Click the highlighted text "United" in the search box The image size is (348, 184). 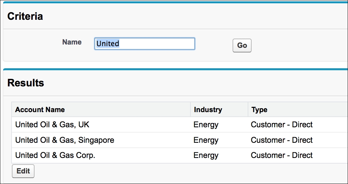point(108,44)
